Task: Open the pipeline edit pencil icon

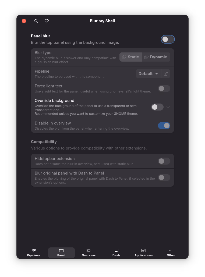Action: 166,74
